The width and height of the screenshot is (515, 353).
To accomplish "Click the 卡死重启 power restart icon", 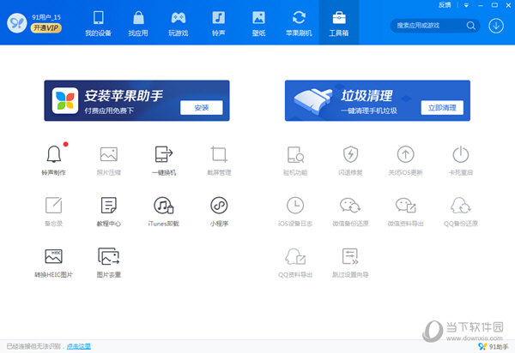I will [461, 154].
